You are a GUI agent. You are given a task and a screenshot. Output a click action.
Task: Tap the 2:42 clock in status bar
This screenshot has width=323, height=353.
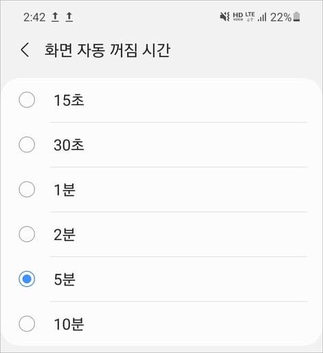click(x=34, y=17)
